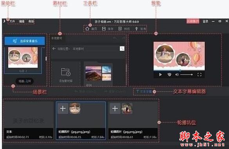Mute the preview player's speaker
This screenshot has height=149, width=229.
tap(177, 75)
